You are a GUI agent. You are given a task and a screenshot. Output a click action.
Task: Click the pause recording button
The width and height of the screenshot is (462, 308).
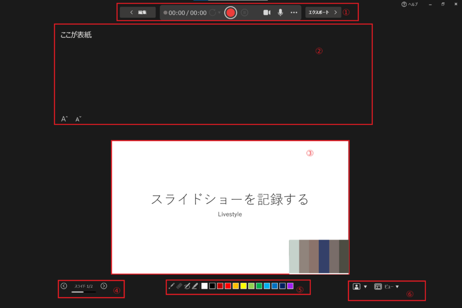coord(245,13)
